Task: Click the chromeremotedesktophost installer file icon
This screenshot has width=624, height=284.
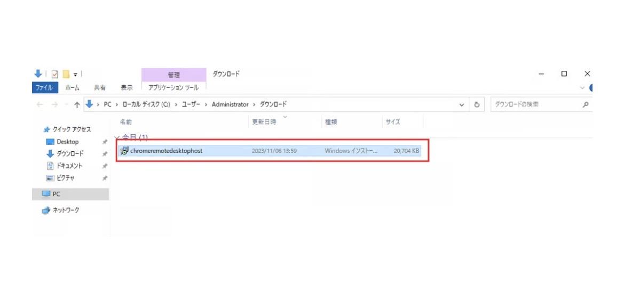Action: click(x=125, y=151)
